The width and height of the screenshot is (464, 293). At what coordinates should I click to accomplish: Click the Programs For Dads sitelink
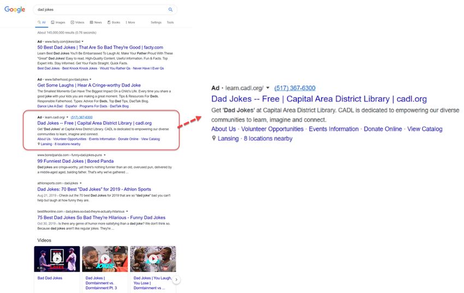point(93,106)
